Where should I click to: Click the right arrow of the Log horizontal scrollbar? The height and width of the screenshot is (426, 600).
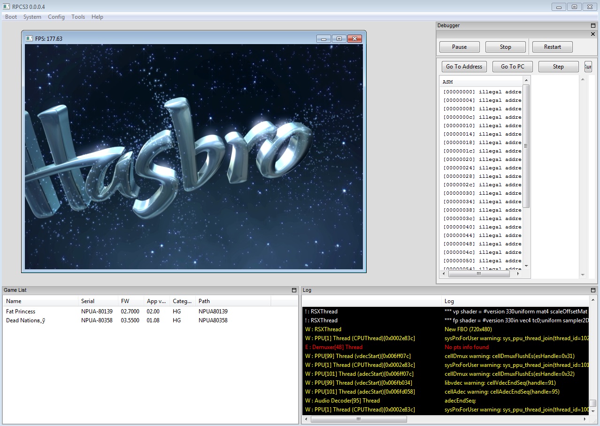(585, 419)
